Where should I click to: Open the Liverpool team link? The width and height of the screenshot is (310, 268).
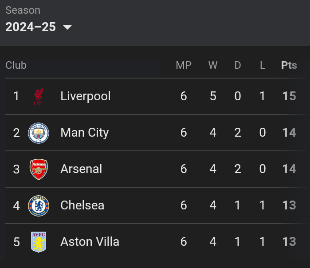pos(86,96)
